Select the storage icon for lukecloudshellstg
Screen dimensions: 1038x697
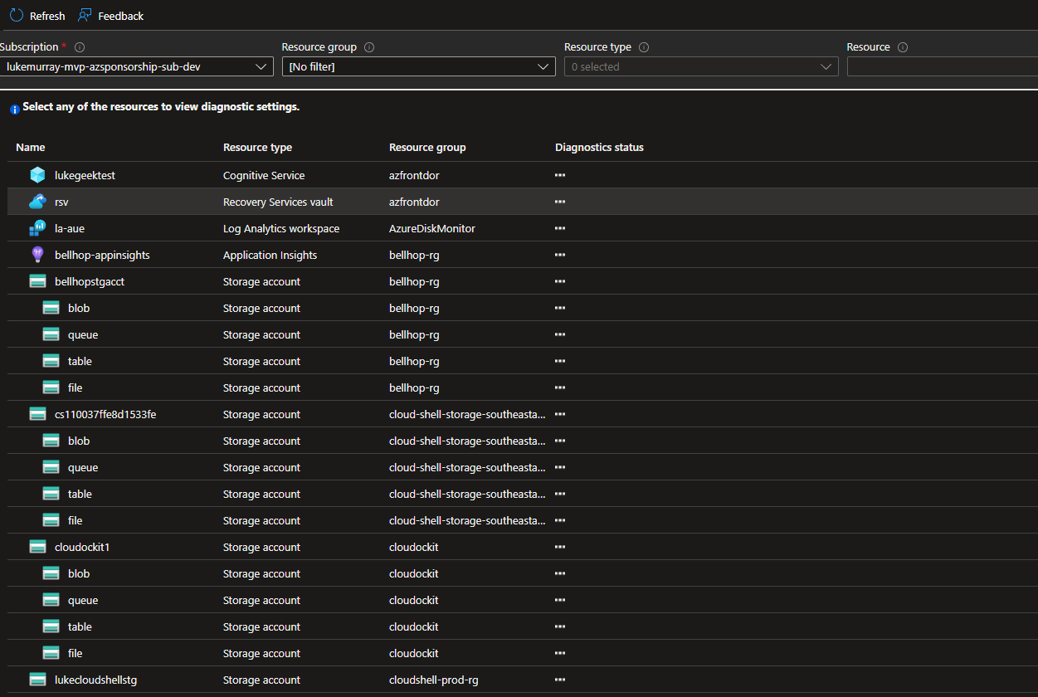tap(37, 680)
